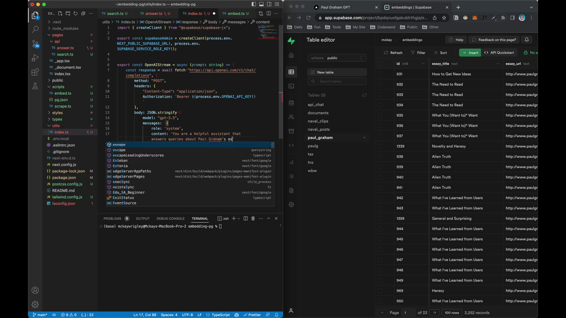Toggle select-all checkbox in table header
This screenshot has height=318, width=566.
[380, 64]
